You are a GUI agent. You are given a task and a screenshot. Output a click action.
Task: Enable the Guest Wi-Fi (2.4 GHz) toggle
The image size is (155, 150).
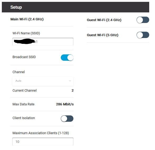point(143,20)
